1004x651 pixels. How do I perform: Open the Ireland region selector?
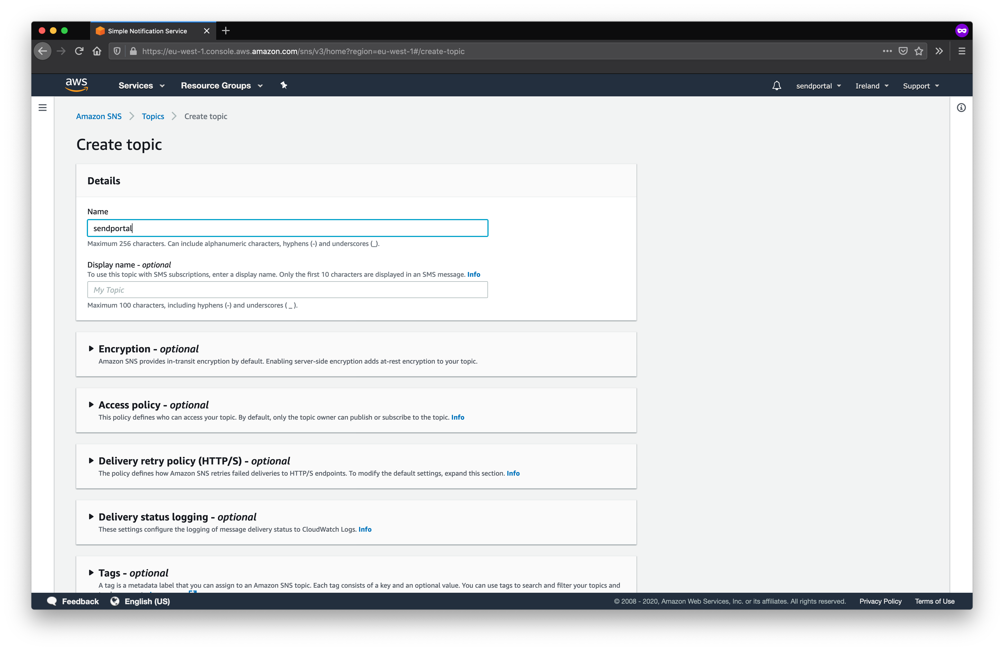pyautogui.click(x=872, y=86)
